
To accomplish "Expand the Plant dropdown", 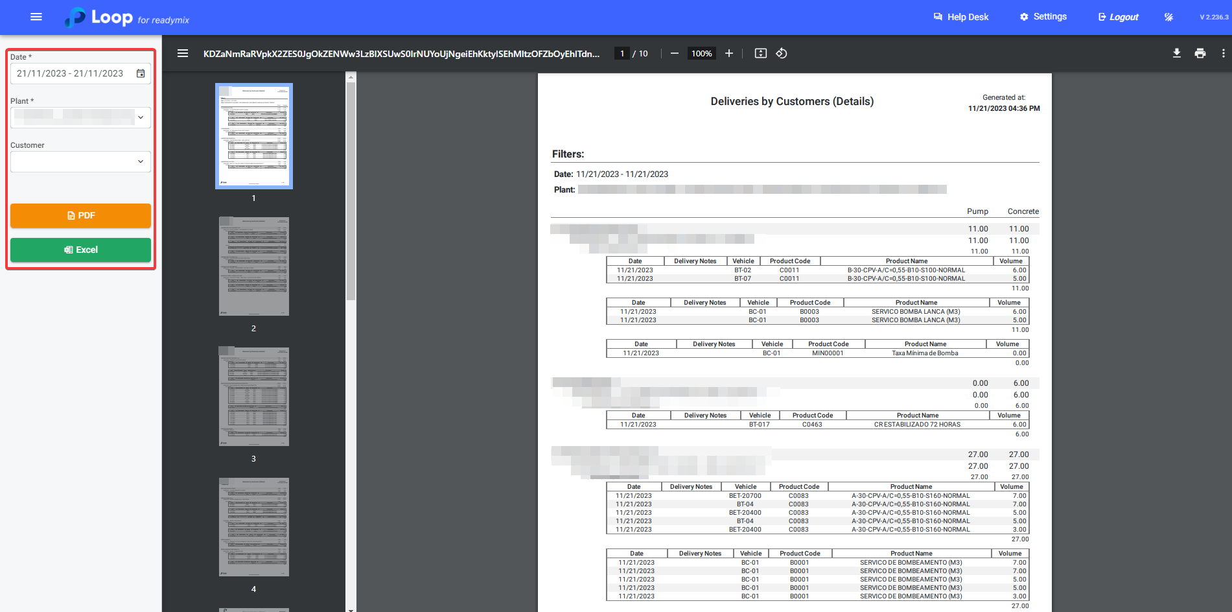I will [x=141, y=117].
